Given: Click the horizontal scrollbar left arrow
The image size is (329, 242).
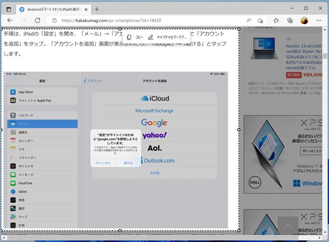Looking at the screenshot, I should click(4, 238).
